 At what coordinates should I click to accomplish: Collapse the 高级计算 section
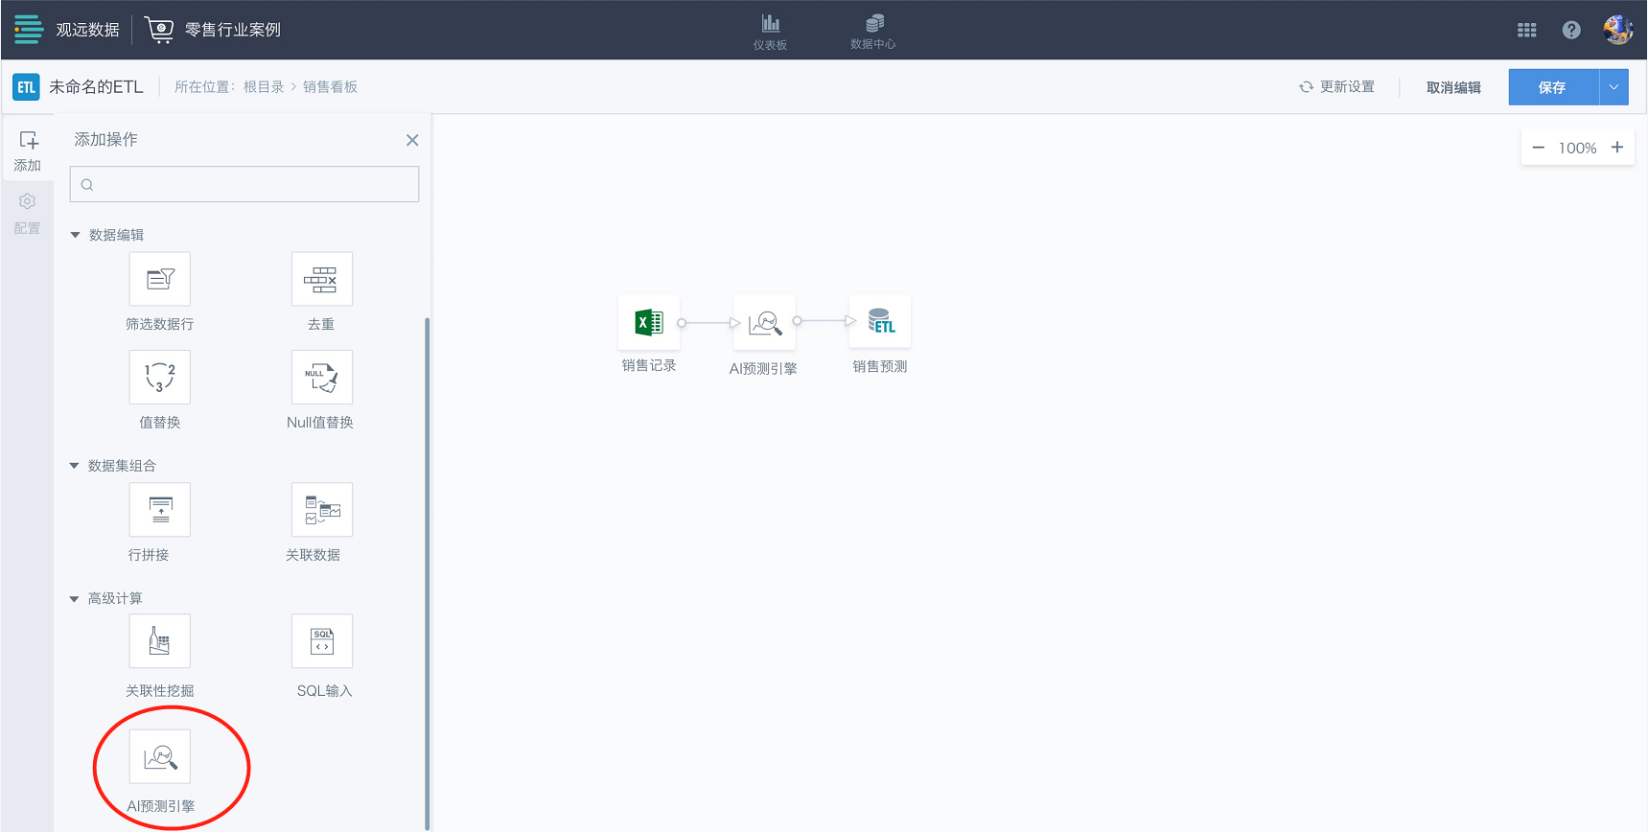coord(74,599)
